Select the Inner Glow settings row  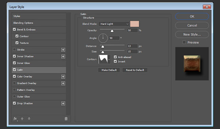click(x=39, y=63)
